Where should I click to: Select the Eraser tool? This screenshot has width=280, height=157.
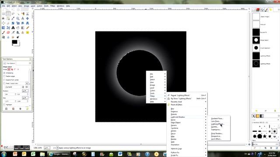click(x=8, y=32)
